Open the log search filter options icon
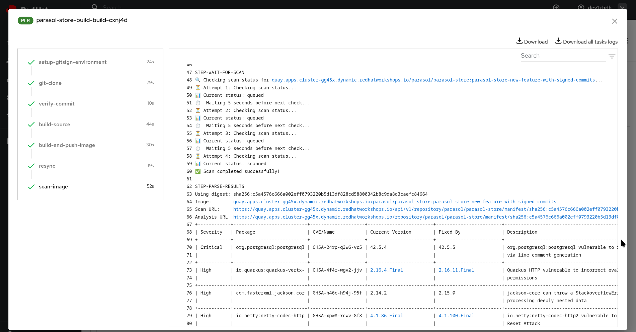The image size is (636, 332). (612, 56)
